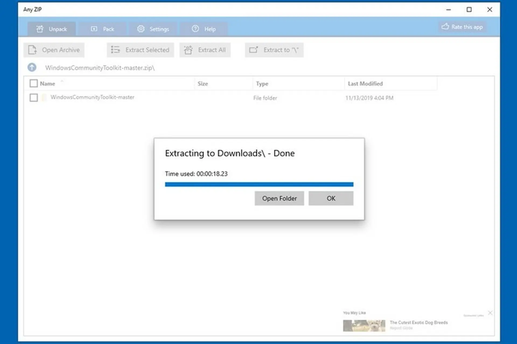Click the Time used 00:00:18.23 text

(x=196, y=174)
